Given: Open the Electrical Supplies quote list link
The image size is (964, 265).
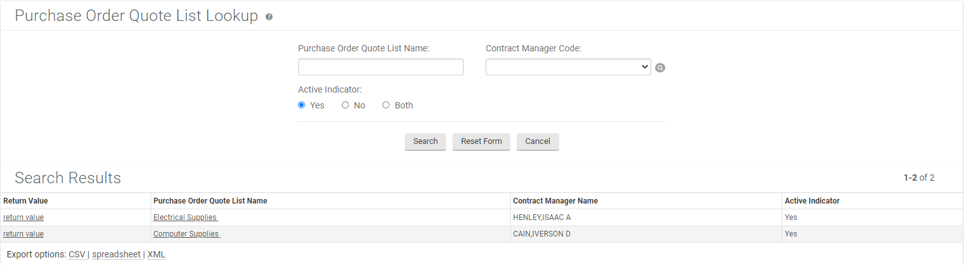Looking at the screenshot, I should click(x=186, y=217).
